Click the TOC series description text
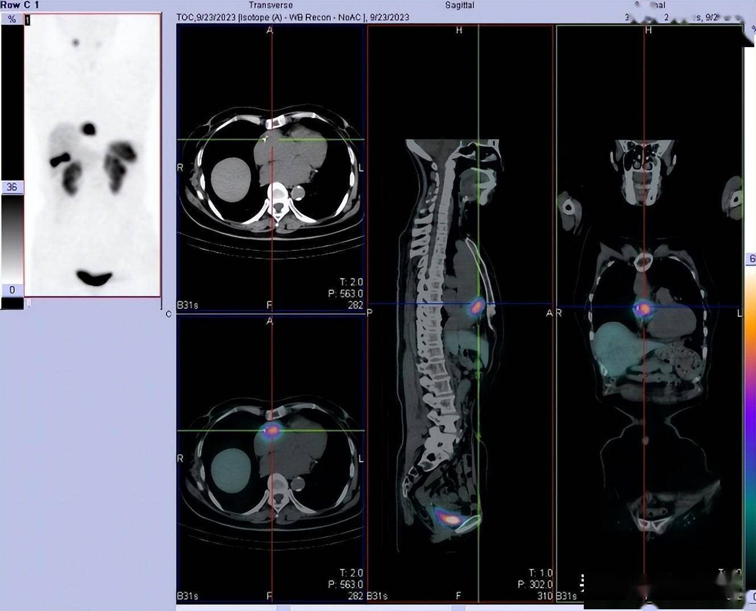This screenshot has width=756, height=611. click(x=293, y=17)
